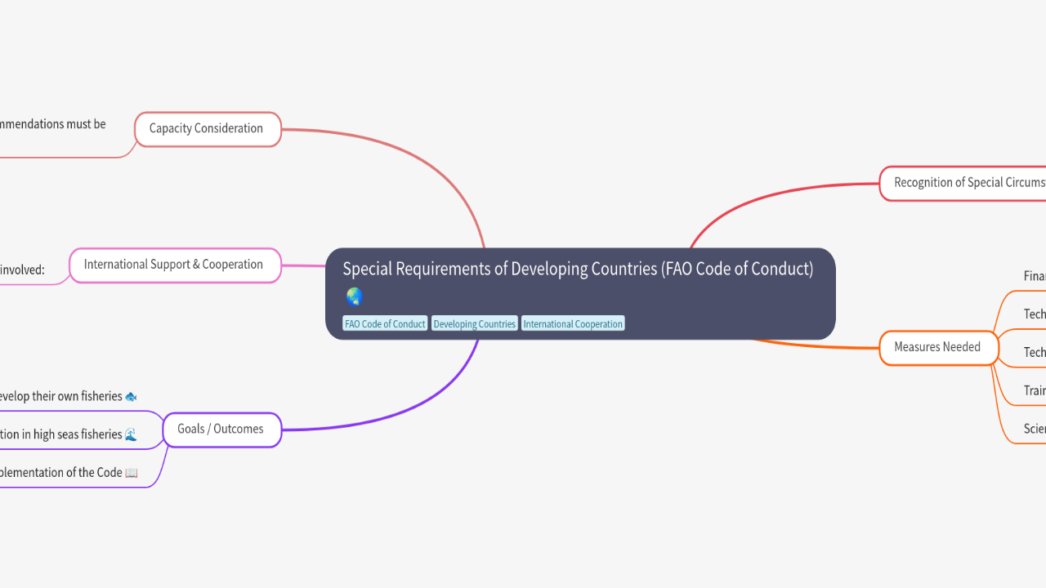Select the FAO Code of Conduct tag
Viewport: 1046px width, 588px height.
click(x=385, y=324)
